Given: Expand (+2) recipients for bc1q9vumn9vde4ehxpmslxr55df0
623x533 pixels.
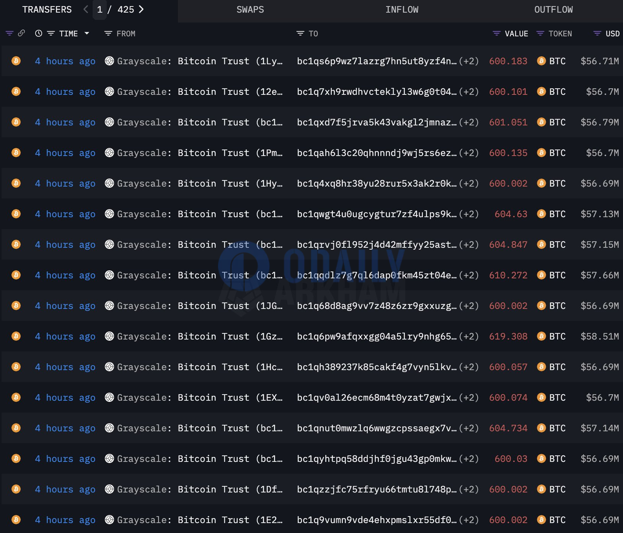Looking at the screenshot, I should coord(469,520).
